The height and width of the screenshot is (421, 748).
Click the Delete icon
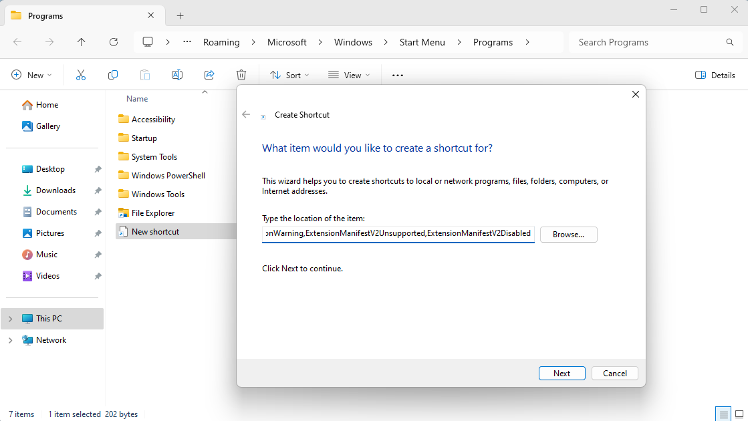click(241, 75)
